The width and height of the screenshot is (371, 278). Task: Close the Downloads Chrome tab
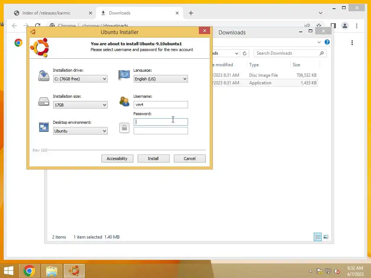click(x=177, y=13)
